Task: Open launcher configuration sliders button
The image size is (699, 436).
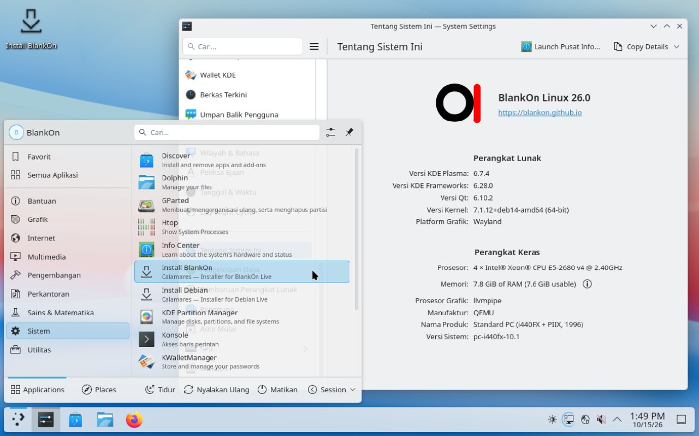Action: pyautogui.click(x=330, y=132)
